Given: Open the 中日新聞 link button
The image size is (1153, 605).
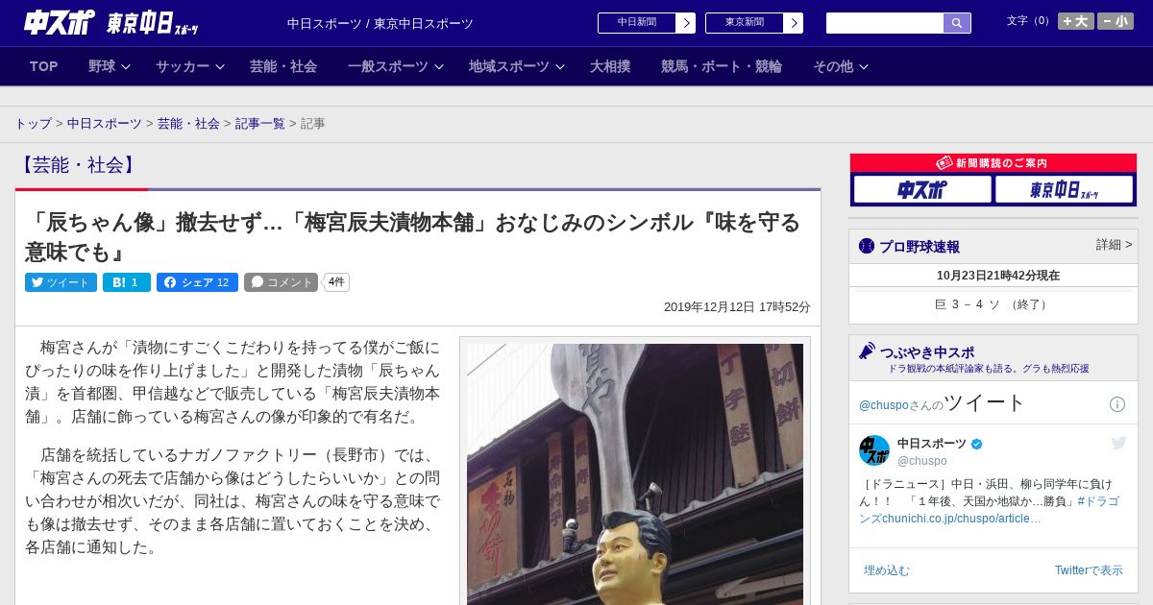Looking at the screenshot, I should [637, 23].
